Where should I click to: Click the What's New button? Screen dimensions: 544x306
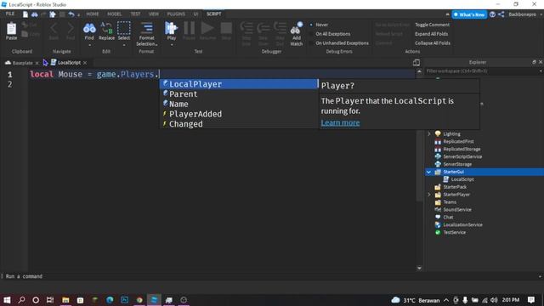pos(469,14)
